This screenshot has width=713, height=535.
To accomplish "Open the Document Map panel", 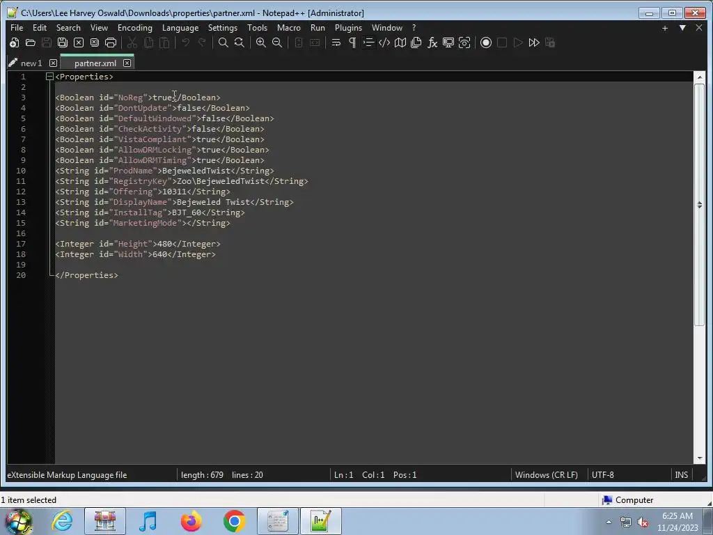I will pos(400,42).
